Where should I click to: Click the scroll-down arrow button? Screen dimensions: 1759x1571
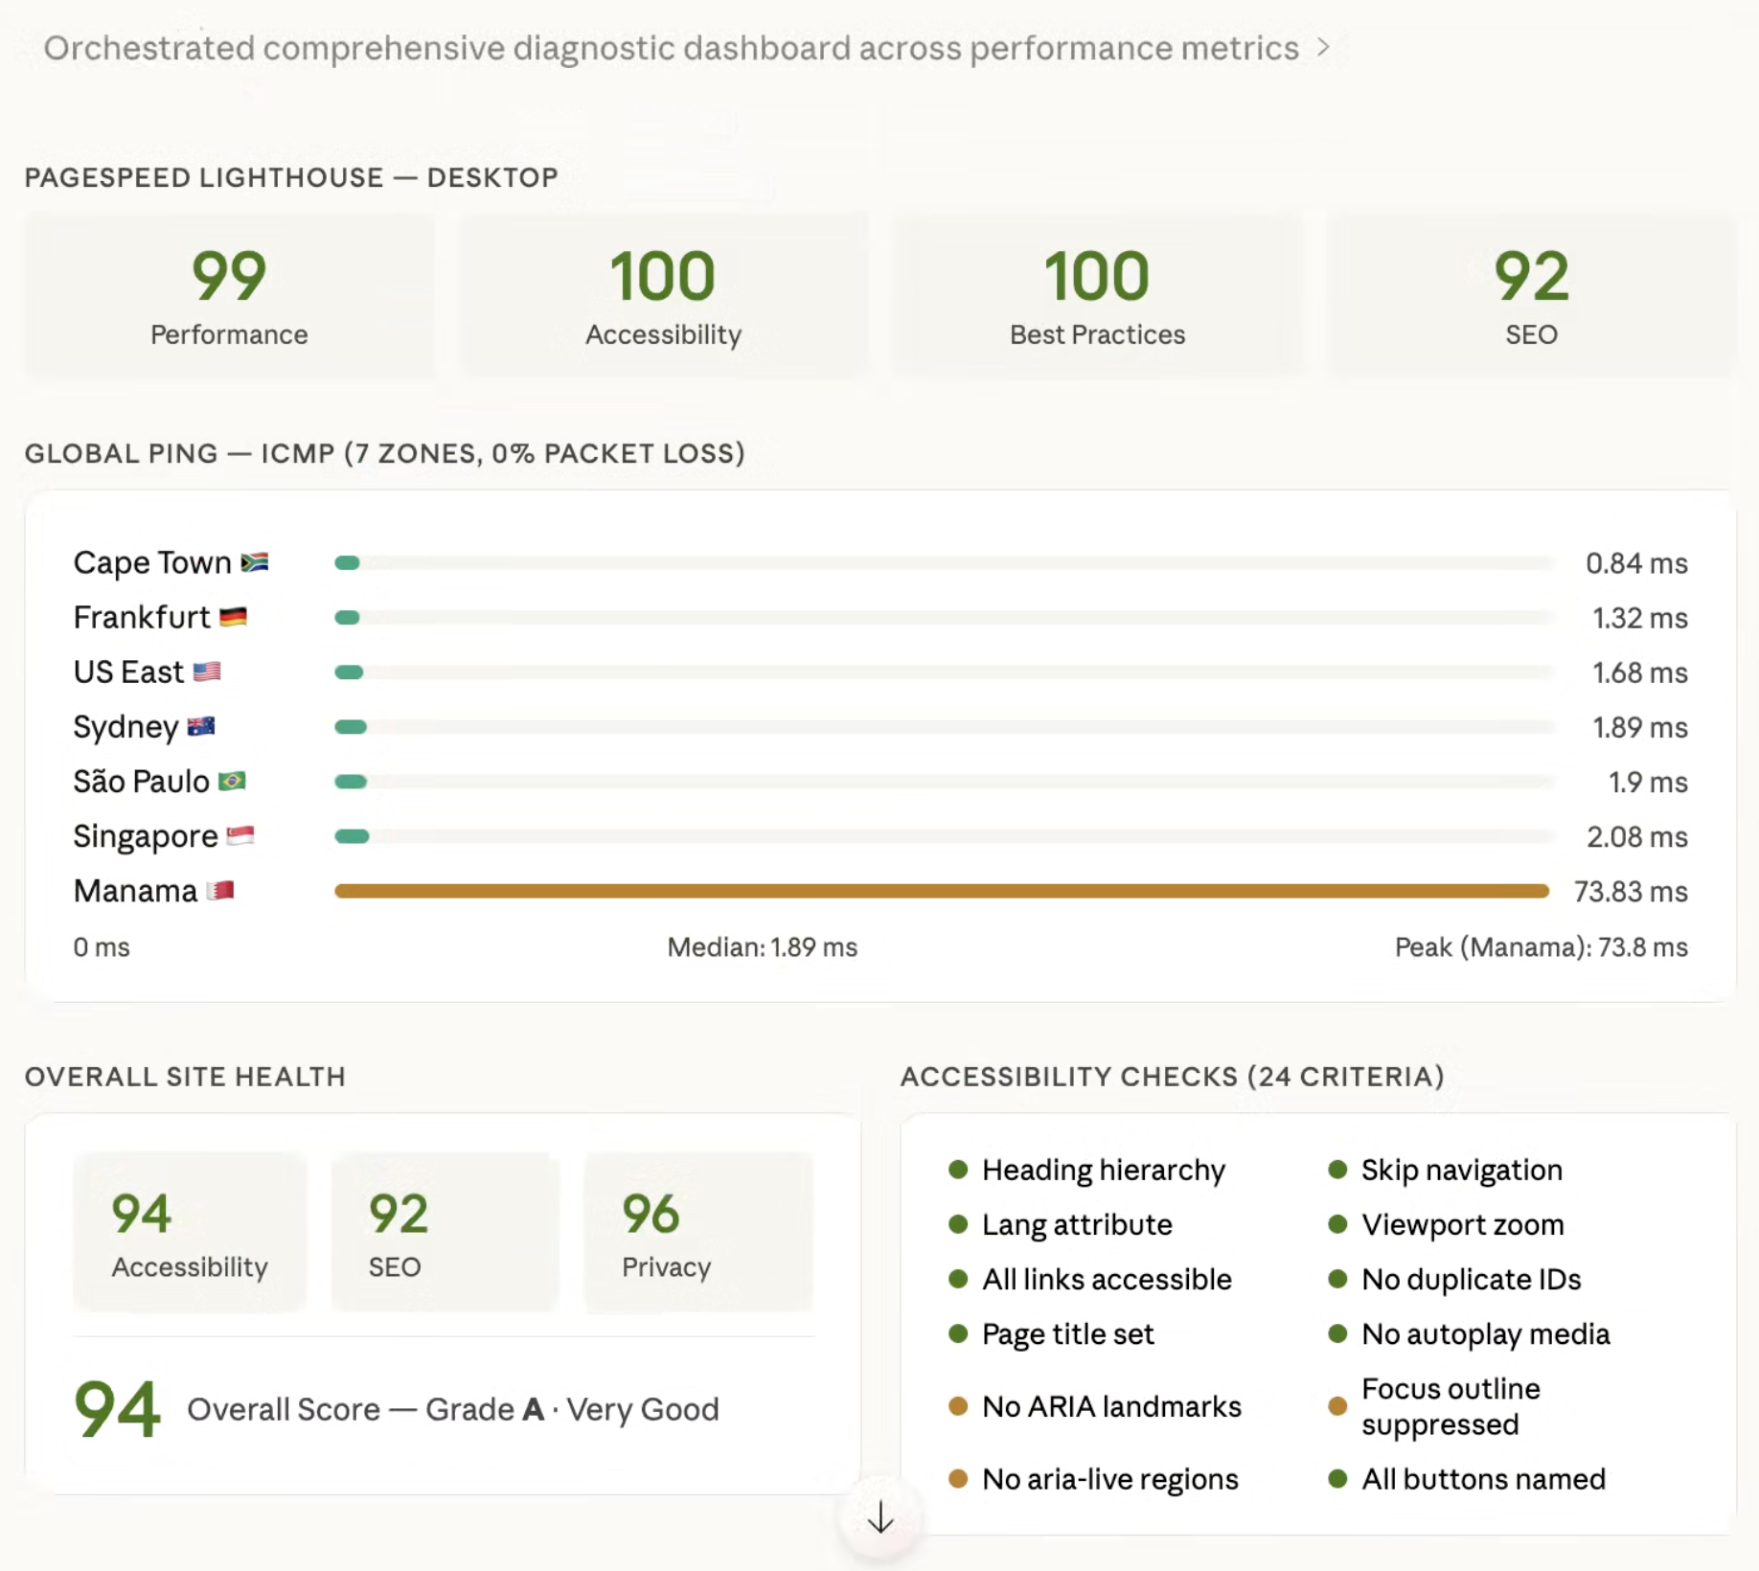coord(880,1518)
